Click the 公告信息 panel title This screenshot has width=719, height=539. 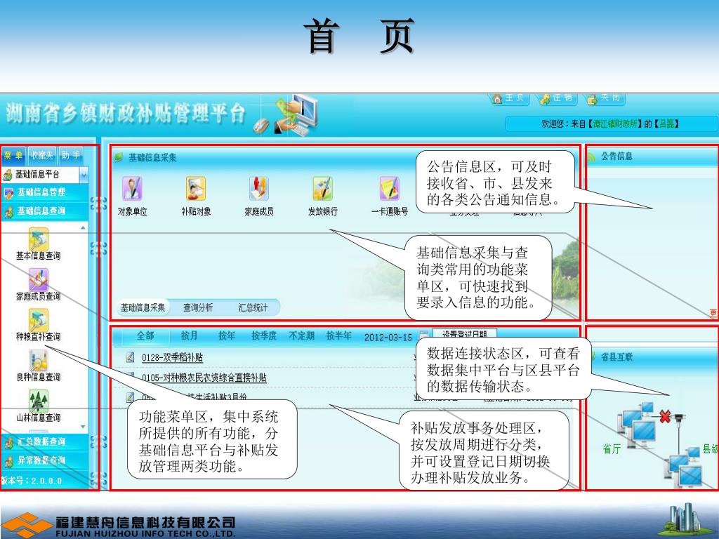[616, 157]
